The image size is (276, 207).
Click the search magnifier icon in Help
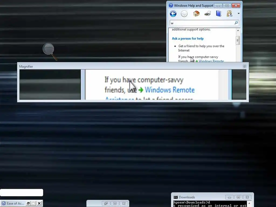[236, 23]
